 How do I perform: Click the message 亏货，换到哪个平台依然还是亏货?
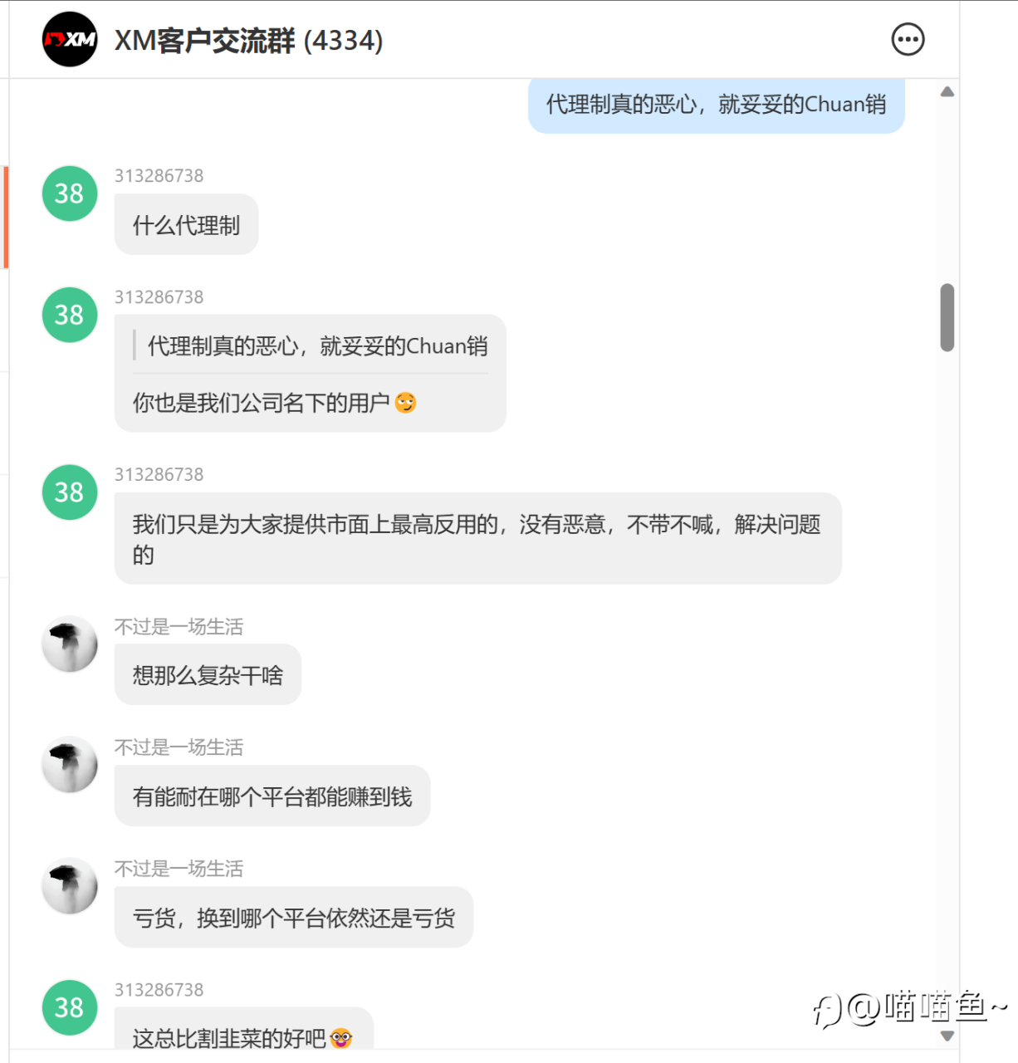tap(294, 918)
